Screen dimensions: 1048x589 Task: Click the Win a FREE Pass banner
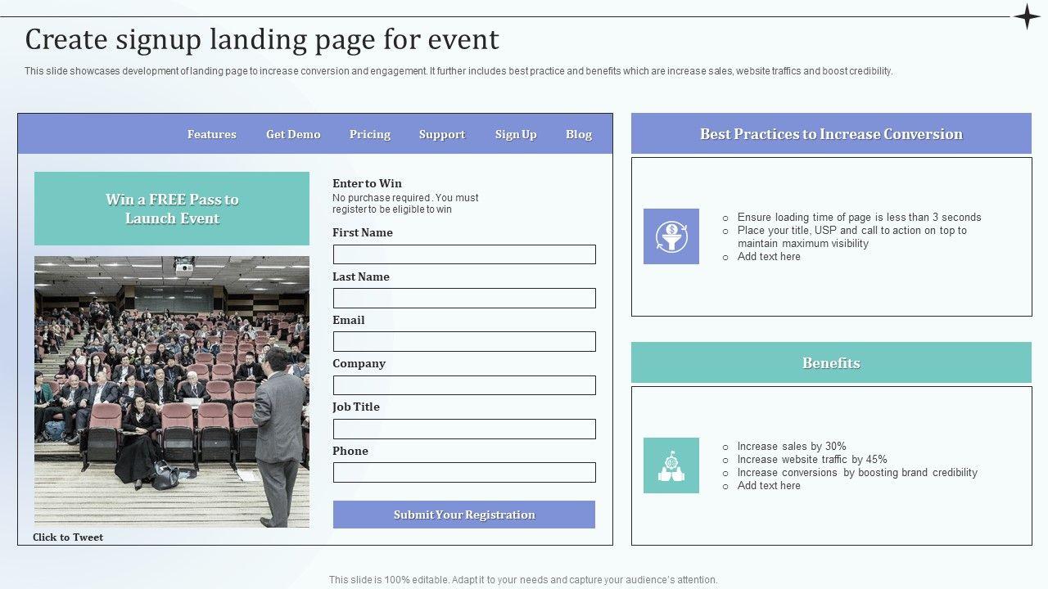(172, 209)
